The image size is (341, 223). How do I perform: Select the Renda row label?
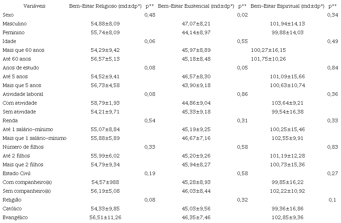(10, 120)
